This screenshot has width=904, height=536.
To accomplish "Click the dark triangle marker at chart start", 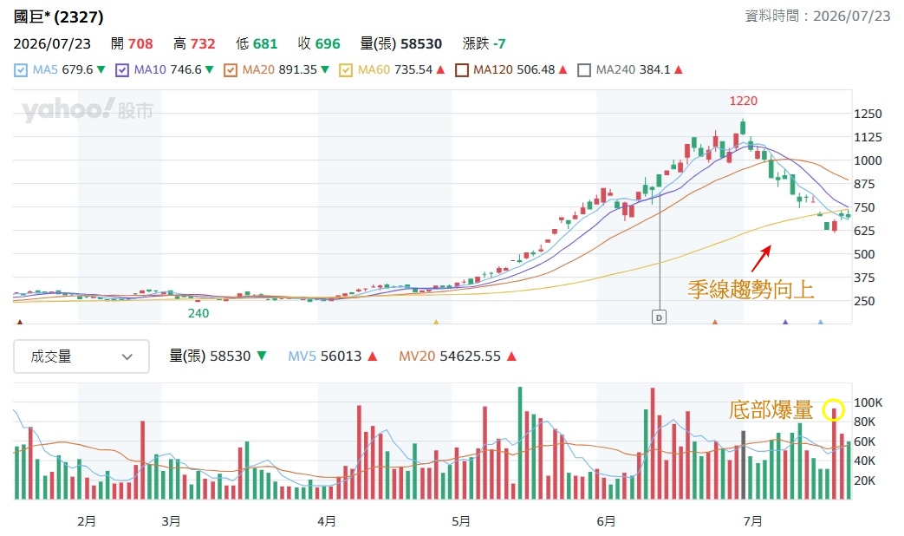I will (x=20, y=322).
